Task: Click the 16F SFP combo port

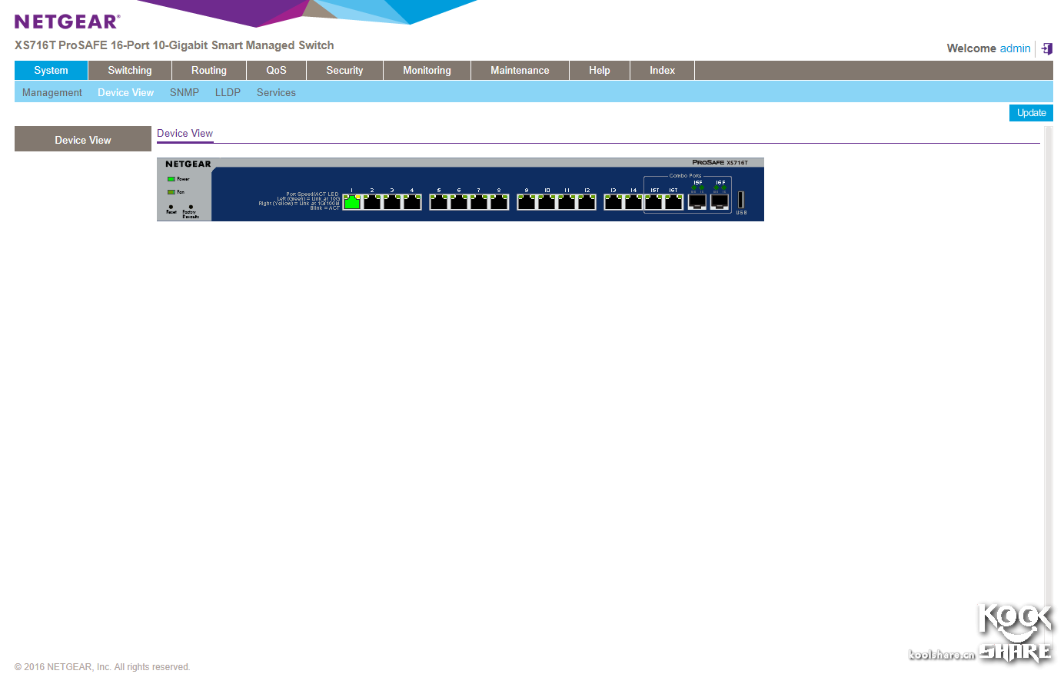Action: (720, 201)
